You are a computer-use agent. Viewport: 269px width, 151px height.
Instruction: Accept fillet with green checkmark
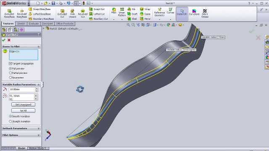point(4,40)
